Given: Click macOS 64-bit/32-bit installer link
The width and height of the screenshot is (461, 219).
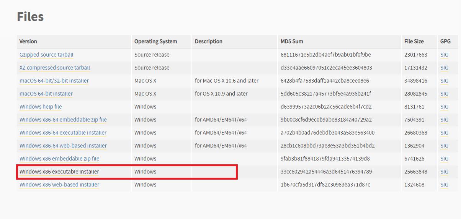Looking at the screenshot, I should pos(54,81).
